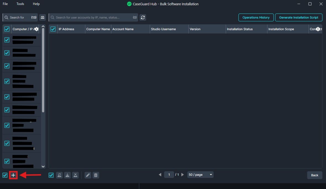Screen dimensions: 326x189
Task: Click the Operations History button
Action: pyautogui.click(x=256, y=17)
